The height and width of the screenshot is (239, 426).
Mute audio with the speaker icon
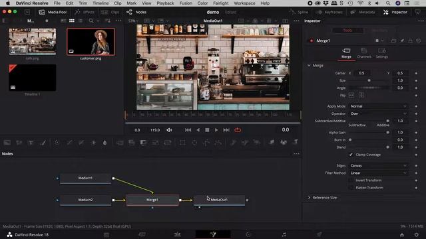pos(169,130)
